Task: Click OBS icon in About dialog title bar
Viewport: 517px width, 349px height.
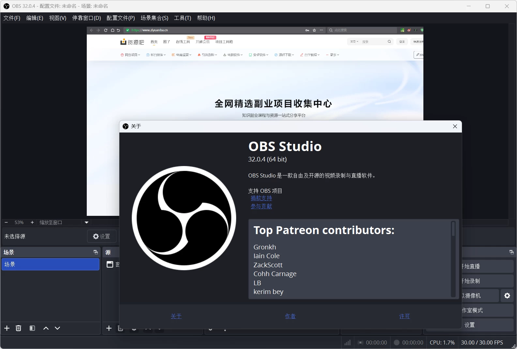Action: 126,126
